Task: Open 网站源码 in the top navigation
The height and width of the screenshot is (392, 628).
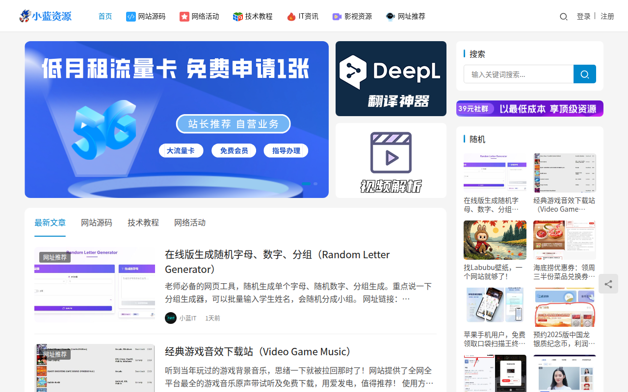Action: [152, 16]
